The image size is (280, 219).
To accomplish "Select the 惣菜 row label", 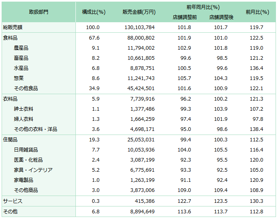I will coord(19,78).
